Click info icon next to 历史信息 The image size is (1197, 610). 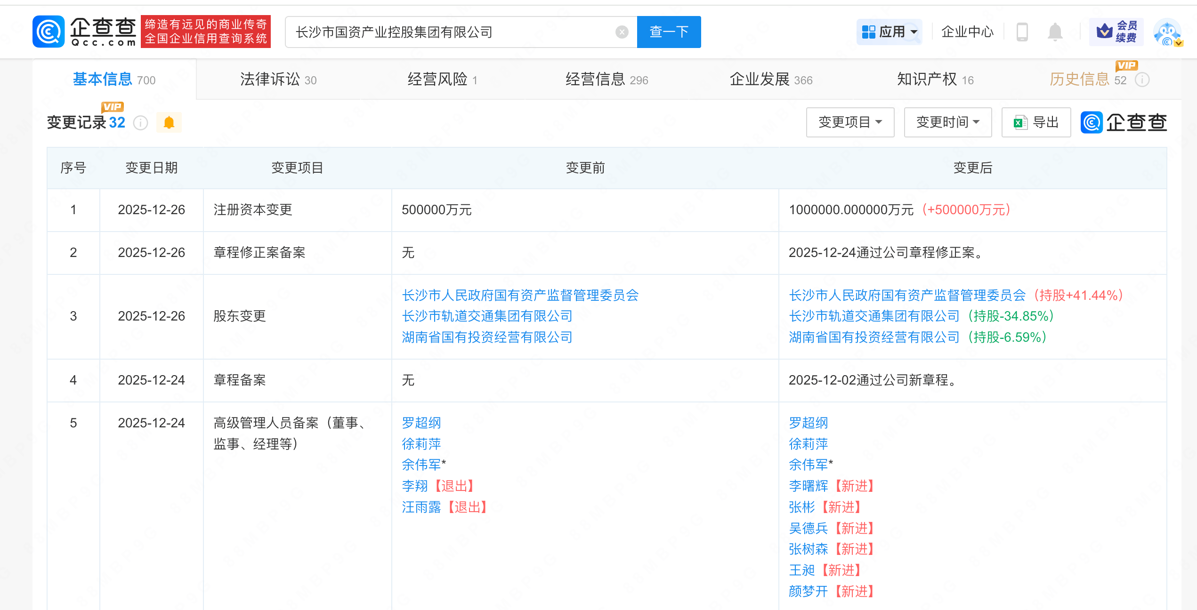pos(1142,80)
